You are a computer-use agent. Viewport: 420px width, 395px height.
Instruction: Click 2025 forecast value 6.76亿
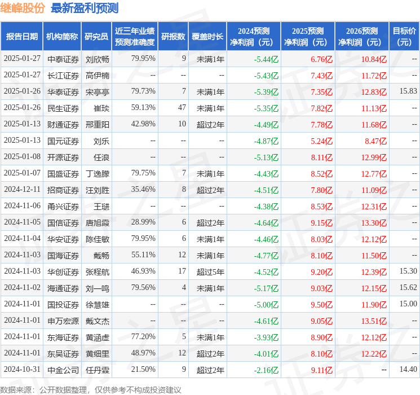[x=322, y=59]
